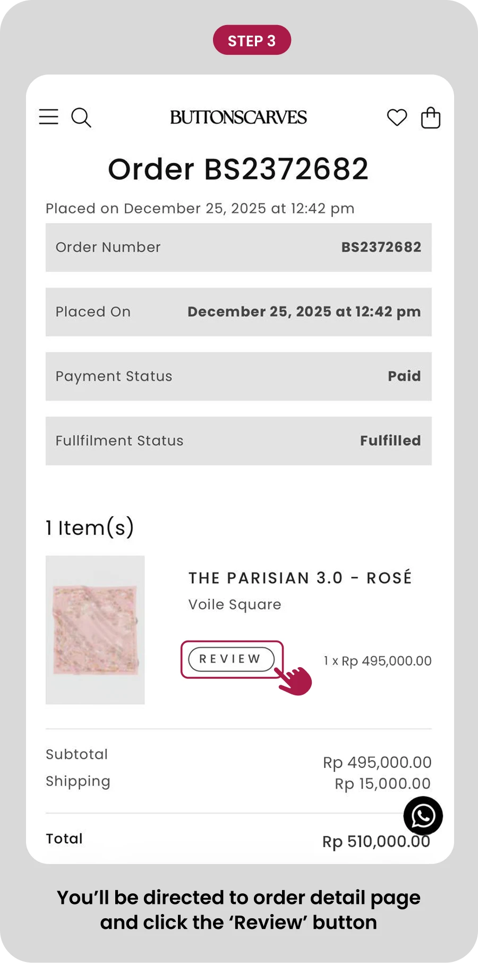Viewport: 478px width, 963px height.
Task: Open the pink scarf product thumbnail
Action: [x=95, y=630]
